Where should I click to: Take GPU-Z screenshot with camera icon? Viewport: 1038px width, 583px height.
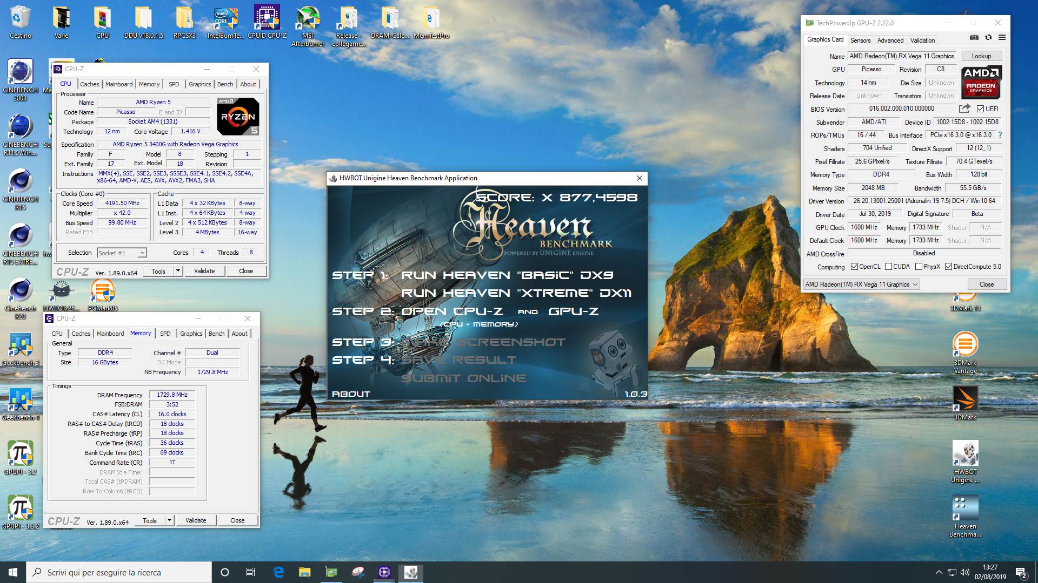[x=974, y=37]
